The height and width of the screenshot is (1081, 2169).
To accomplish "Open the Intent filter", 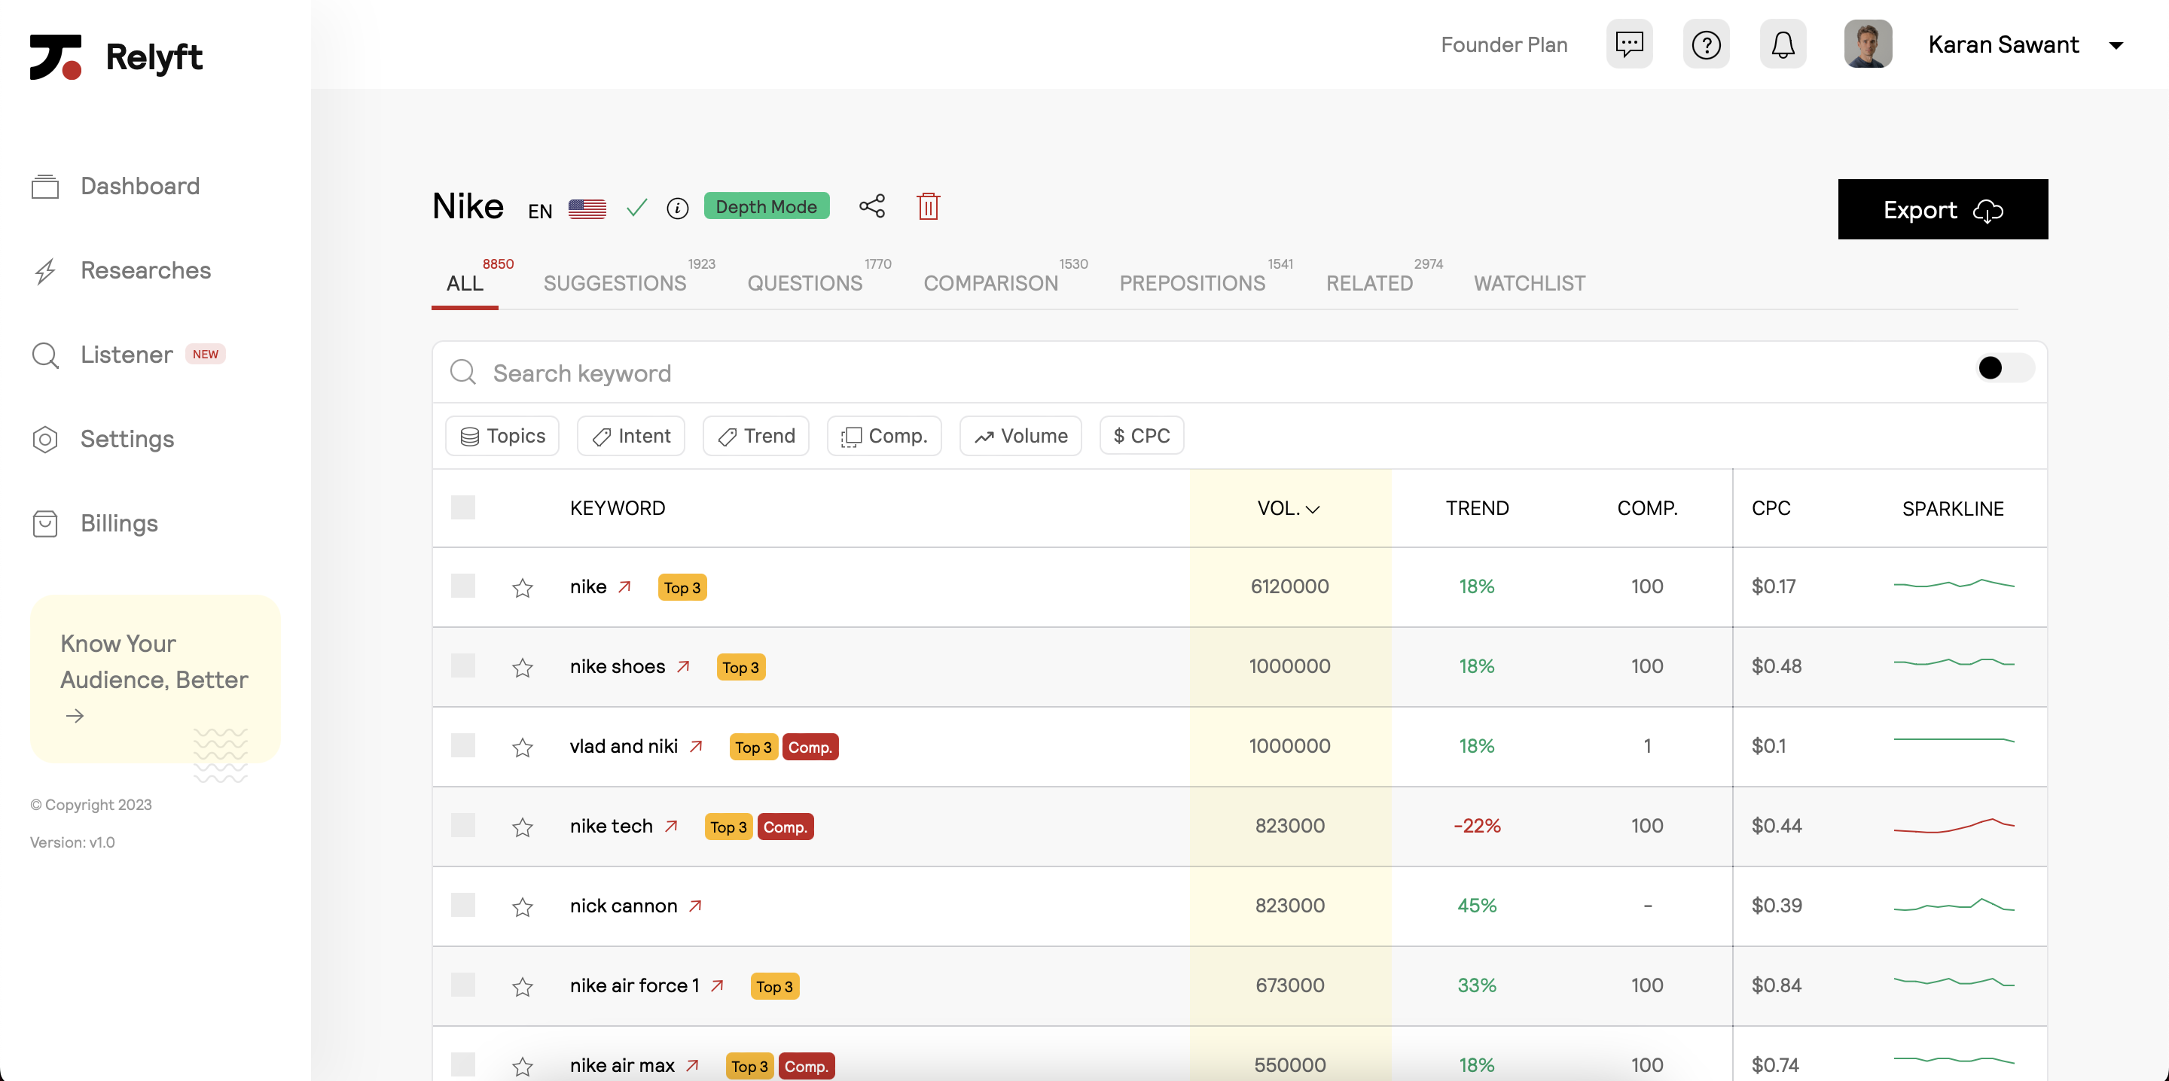I will pyautogui.click(x=630, y=435).
